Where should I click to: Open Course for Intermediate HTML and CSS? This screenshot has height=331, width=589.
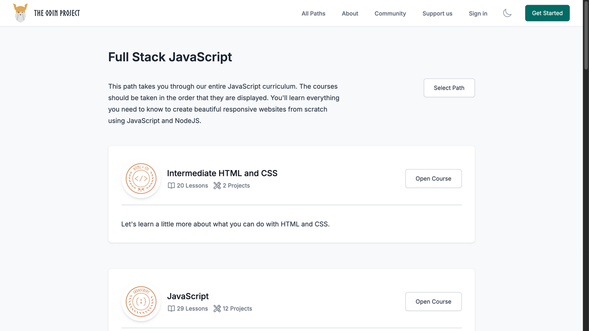tap(433, 178)
